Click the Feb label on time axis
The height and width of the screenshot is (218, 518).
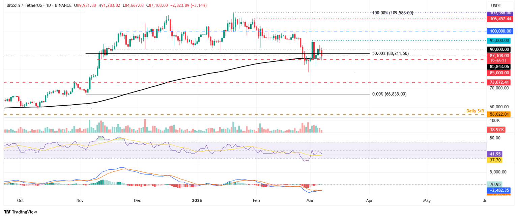257,200
